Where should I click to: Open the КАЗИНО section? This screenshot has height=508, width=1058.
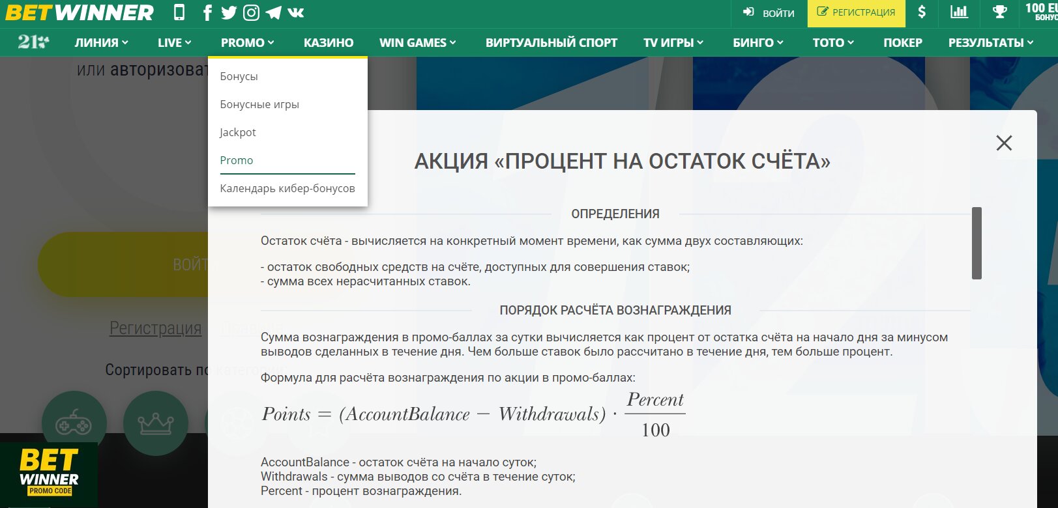click(329, 42)
